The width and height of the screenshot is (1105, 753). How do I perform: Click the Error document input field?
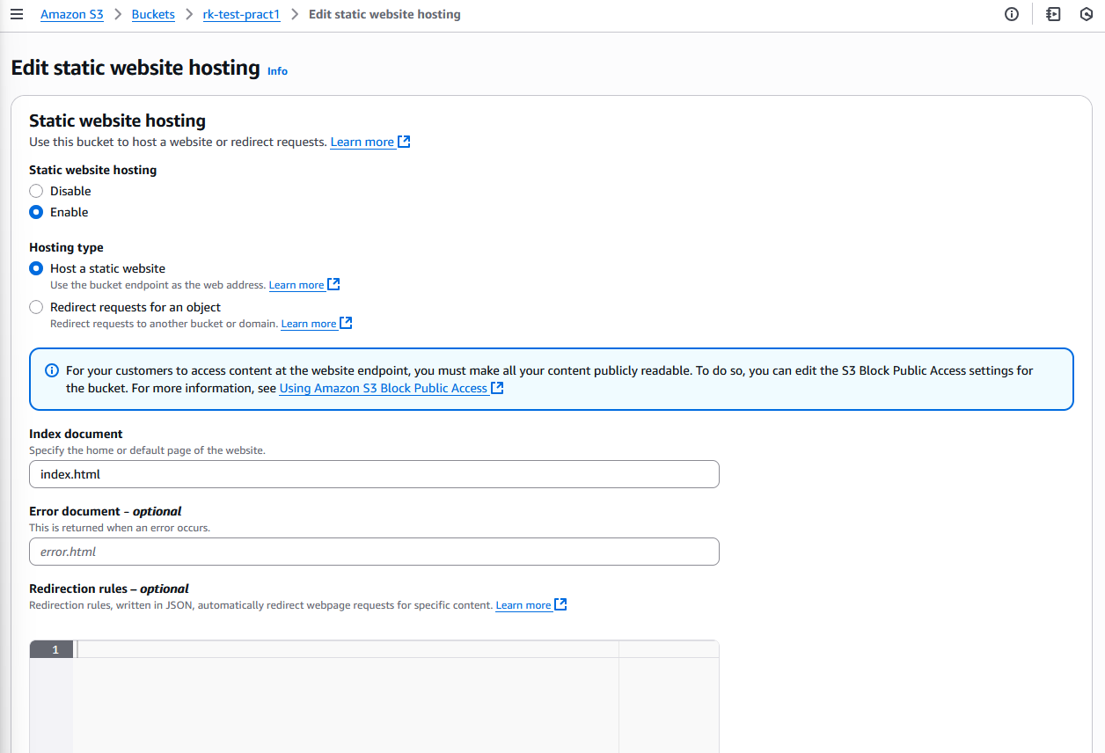pyautogui.click(x=374, y=552)
